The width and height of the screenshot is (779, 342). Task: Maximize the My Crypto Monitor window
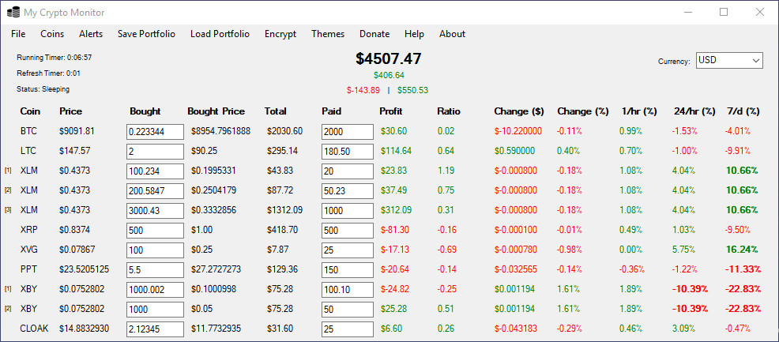724,13
